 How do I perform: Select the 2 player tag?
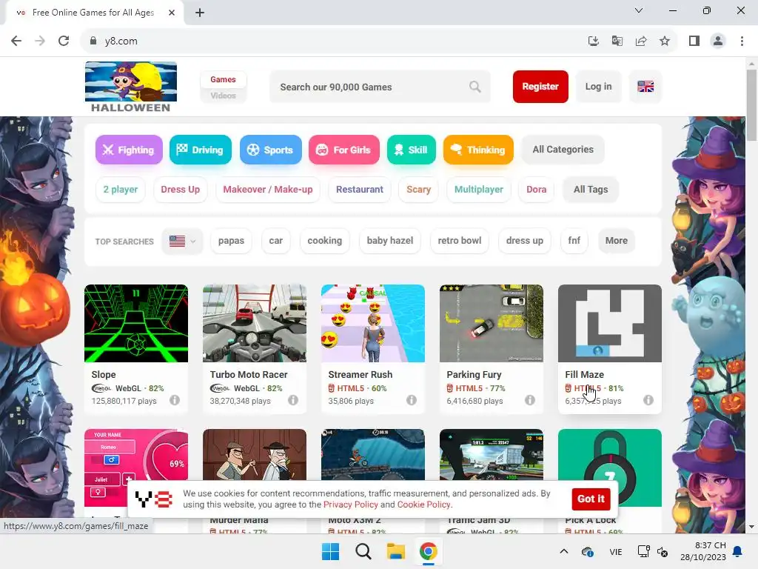point(121,190)
